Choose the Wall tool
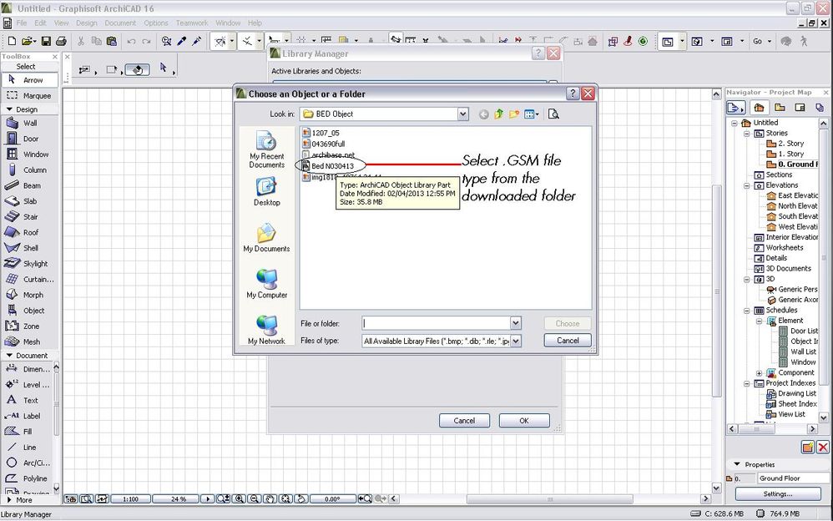 click(30, 123)
